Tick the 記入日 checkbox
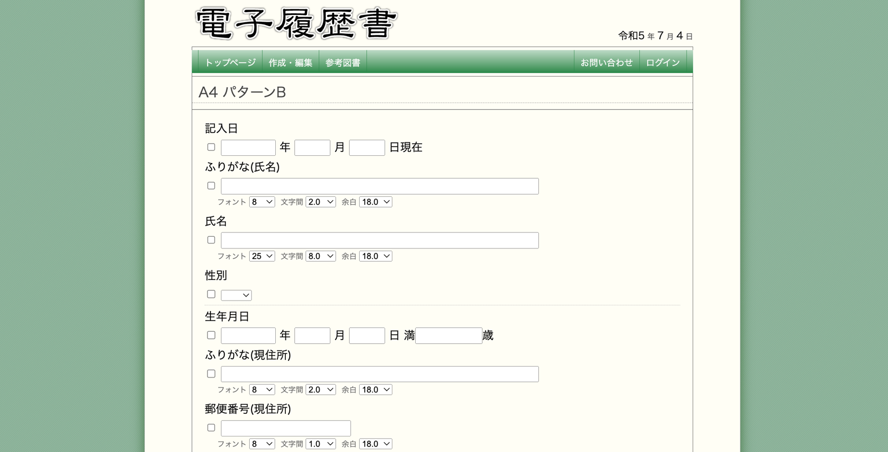Image resolution: width=888 pixels, height=452 pixels. coord(211,147)
